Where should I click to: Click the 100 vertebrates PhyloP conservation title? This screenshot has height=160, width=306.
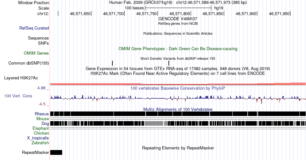pos(178,88)
